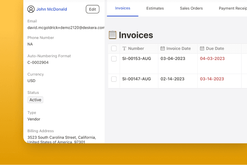Click the calendar icon in Invoice Date header
This screenshot has width=247, height=165.
163,48
